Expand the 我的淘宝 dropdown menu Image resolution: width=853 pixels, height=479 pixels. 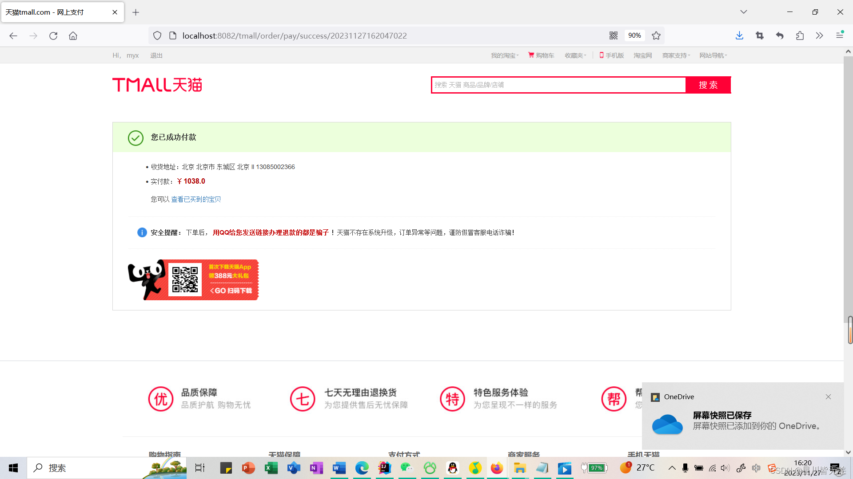(505, 55)
